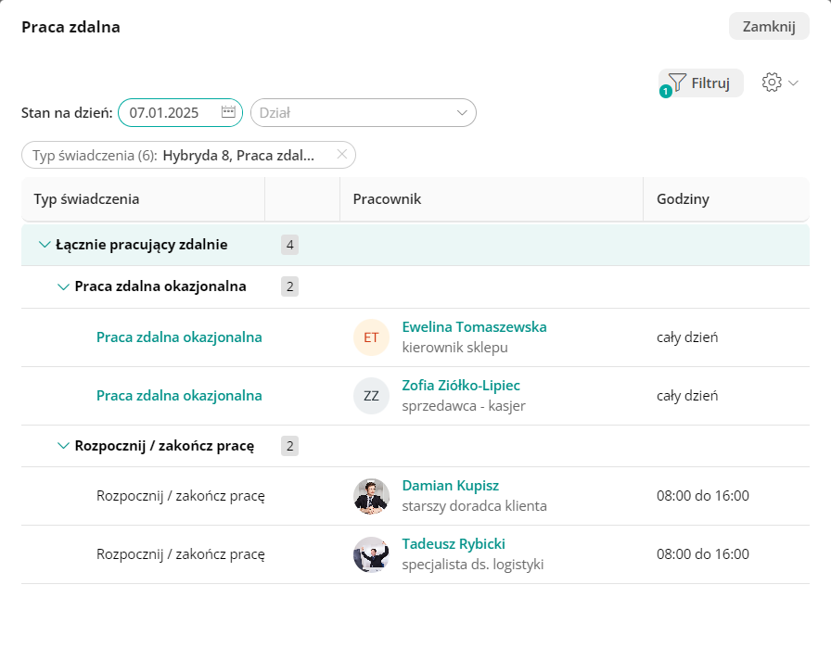Open Damian Kupisz's profile link
This screenshot has height=661, width=831.
[x=451, y=486]
